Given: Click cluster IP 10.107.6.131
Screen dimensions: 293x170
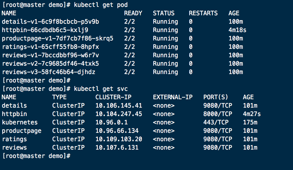Looking at the screenshot, I should pos(117,148).
